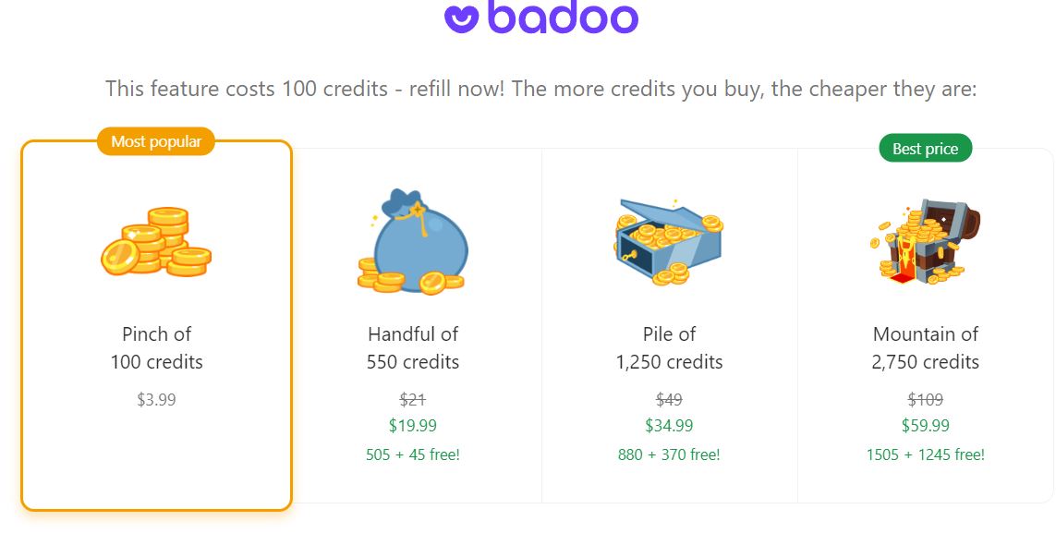
Task: Select the stacked gold coins icon
Action: (x=156, y=242)
